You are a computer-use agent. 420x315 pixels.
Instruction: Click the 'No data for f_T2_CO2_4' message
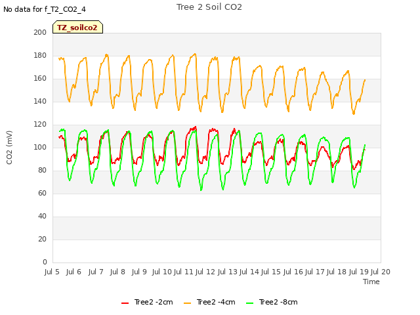45,9
